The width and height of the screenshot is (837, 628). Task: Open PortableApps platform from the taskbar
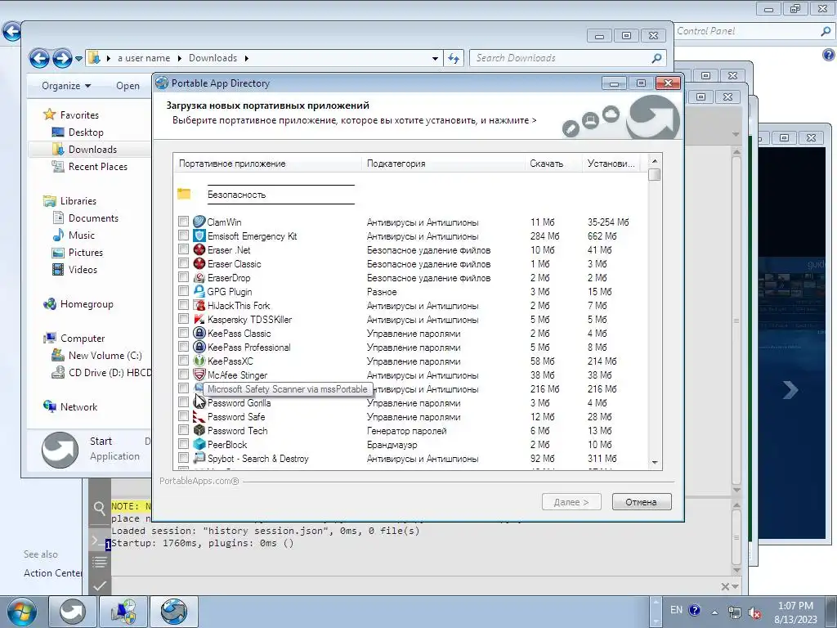pos(72,612)
